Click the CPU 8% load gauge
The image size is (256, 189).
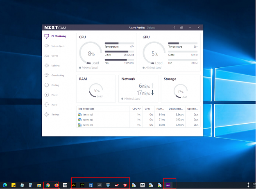coord(91,53)
